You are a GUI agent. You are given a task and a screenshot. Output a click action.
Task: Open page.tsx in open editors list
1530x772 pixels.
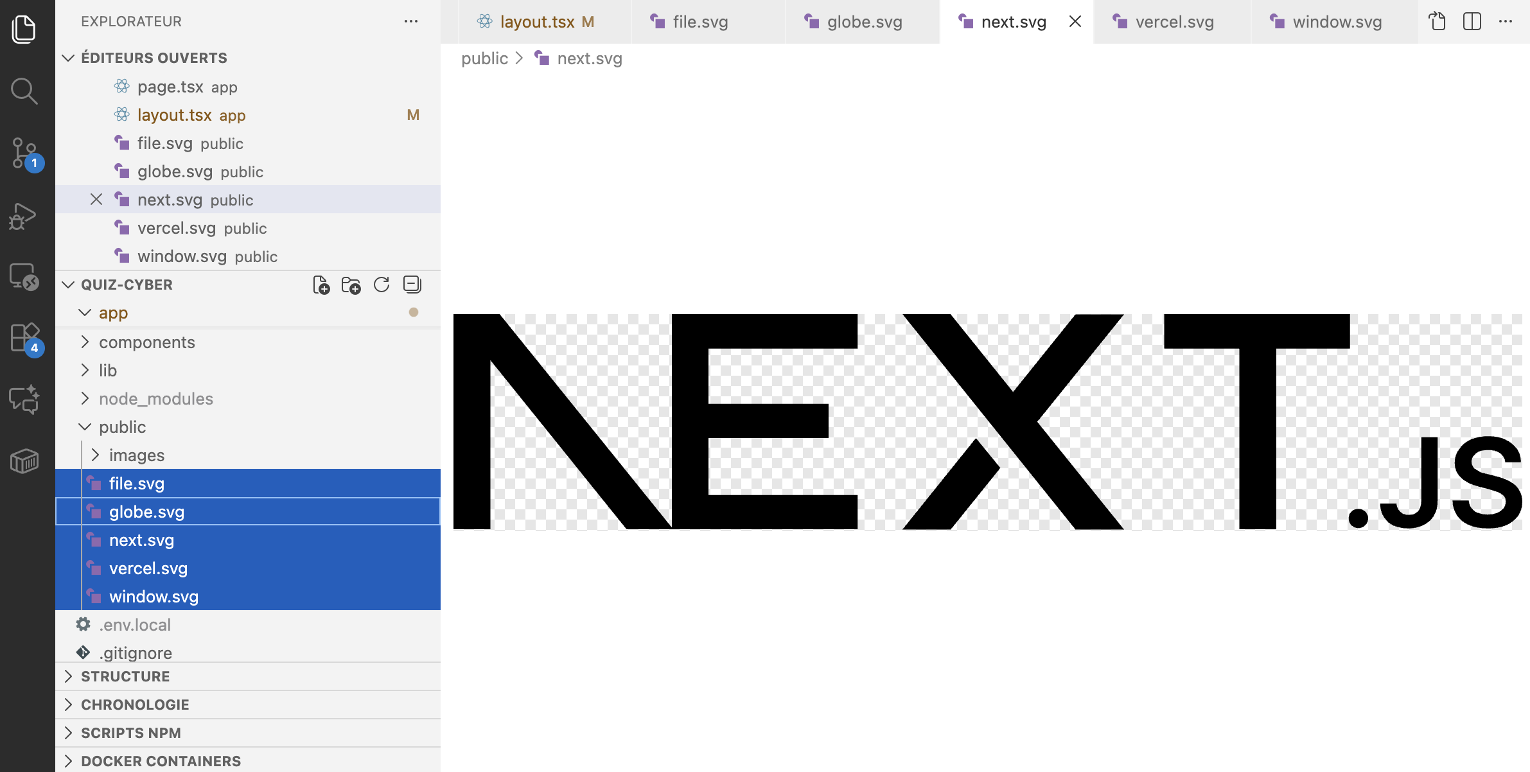(170, 87)
